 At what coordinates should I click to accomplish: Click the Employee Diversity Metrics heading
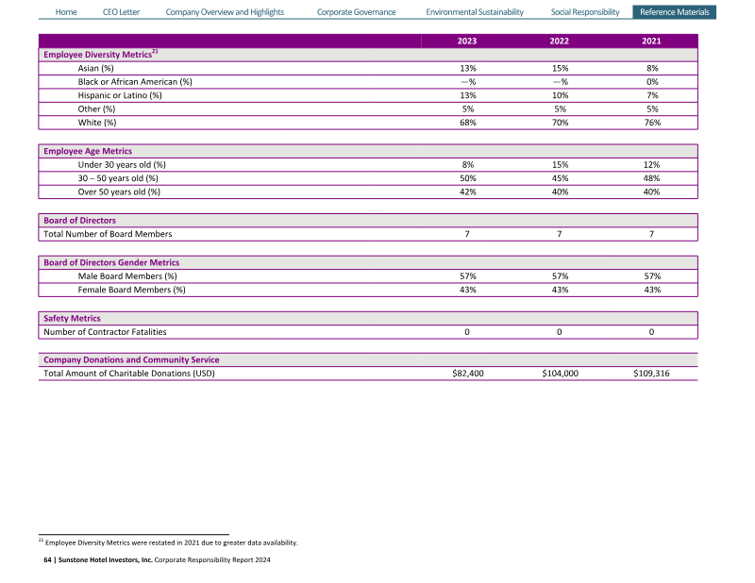[96, 55]
